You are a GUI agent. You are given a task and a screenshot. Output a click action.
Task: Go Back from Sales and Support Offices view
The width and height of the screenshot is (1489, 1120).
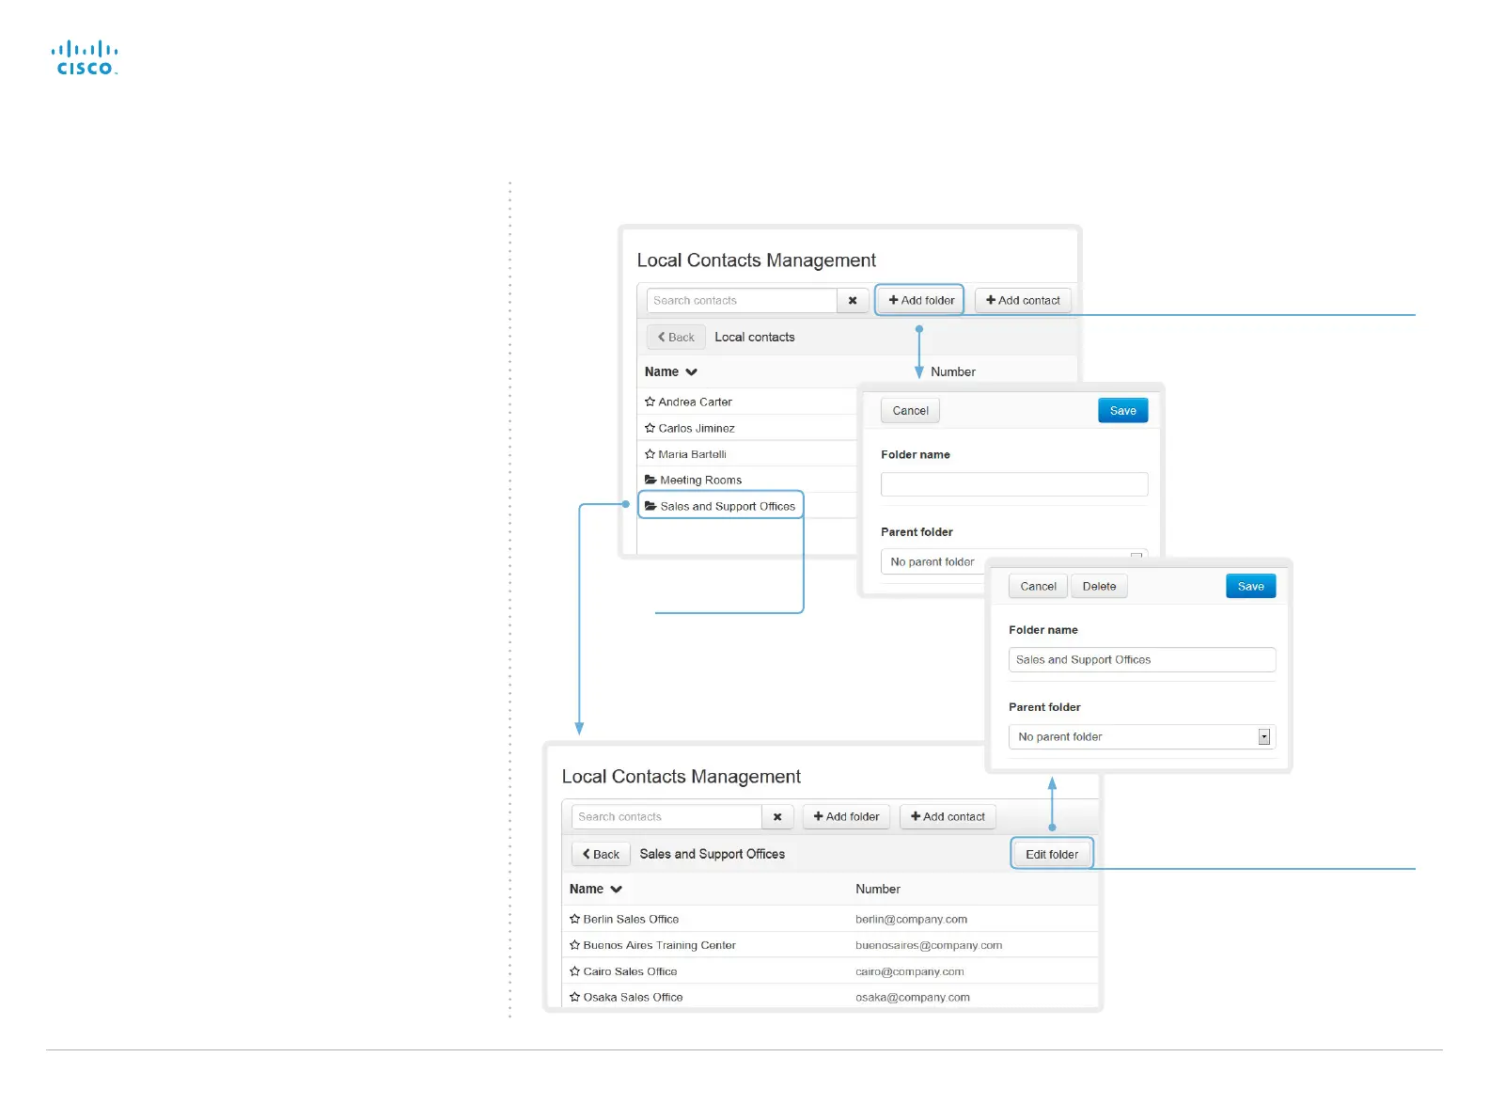tap(601, 854)
